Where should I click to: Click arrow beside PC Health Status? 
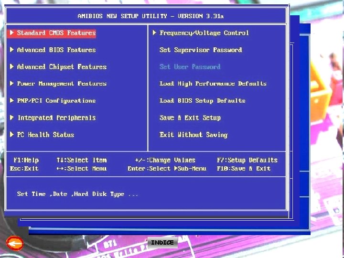[12, 134]
